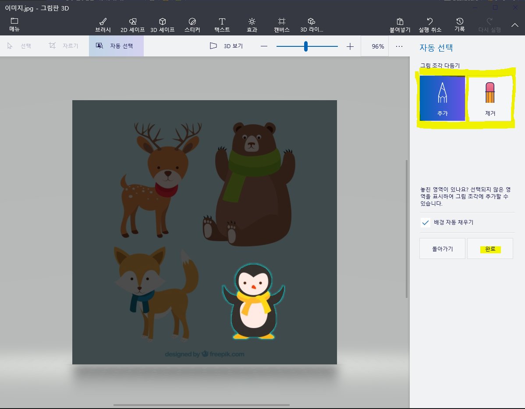The height and width of the screenshot is (409, 525).
Task: Open the 기록 history panel
Action: click(x=460, y=25)
